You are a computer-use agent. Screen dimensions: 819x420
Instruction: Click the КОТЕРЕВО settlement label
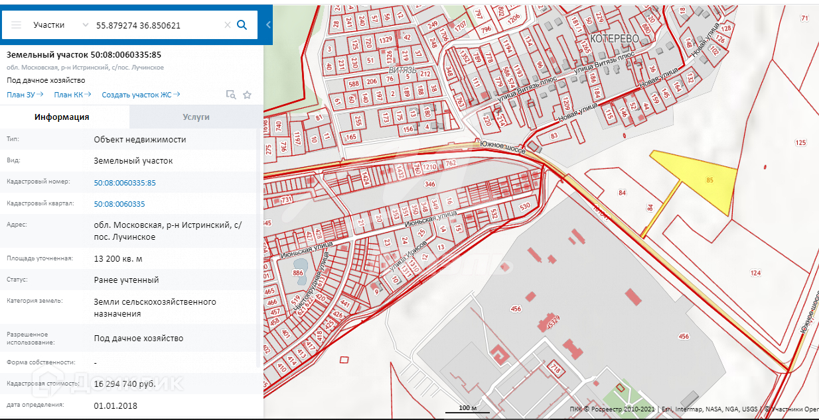[x=614, y=39]
